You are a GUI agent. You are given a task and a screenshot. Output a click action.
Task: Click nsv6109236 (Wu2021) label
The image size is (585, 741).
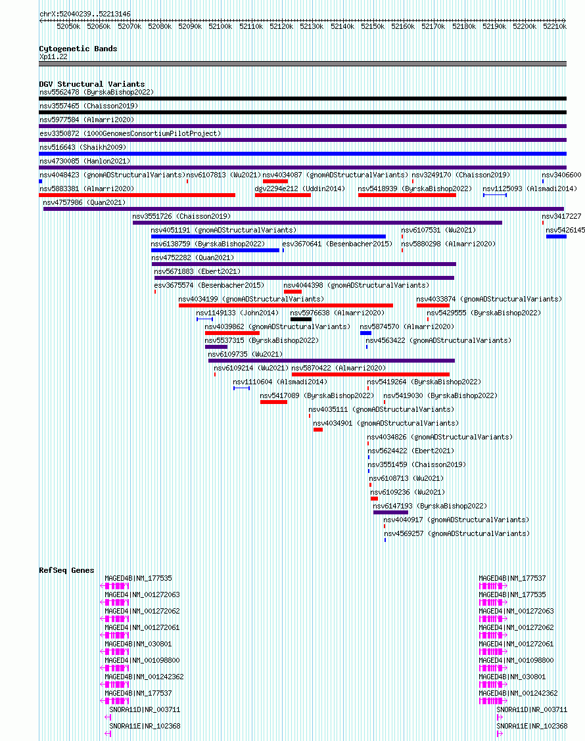(408, 493)
